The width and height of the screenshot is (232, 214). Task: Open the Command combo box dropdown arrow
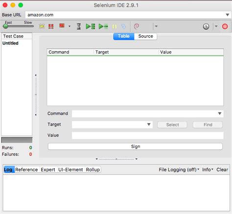(x=220, y=113)
